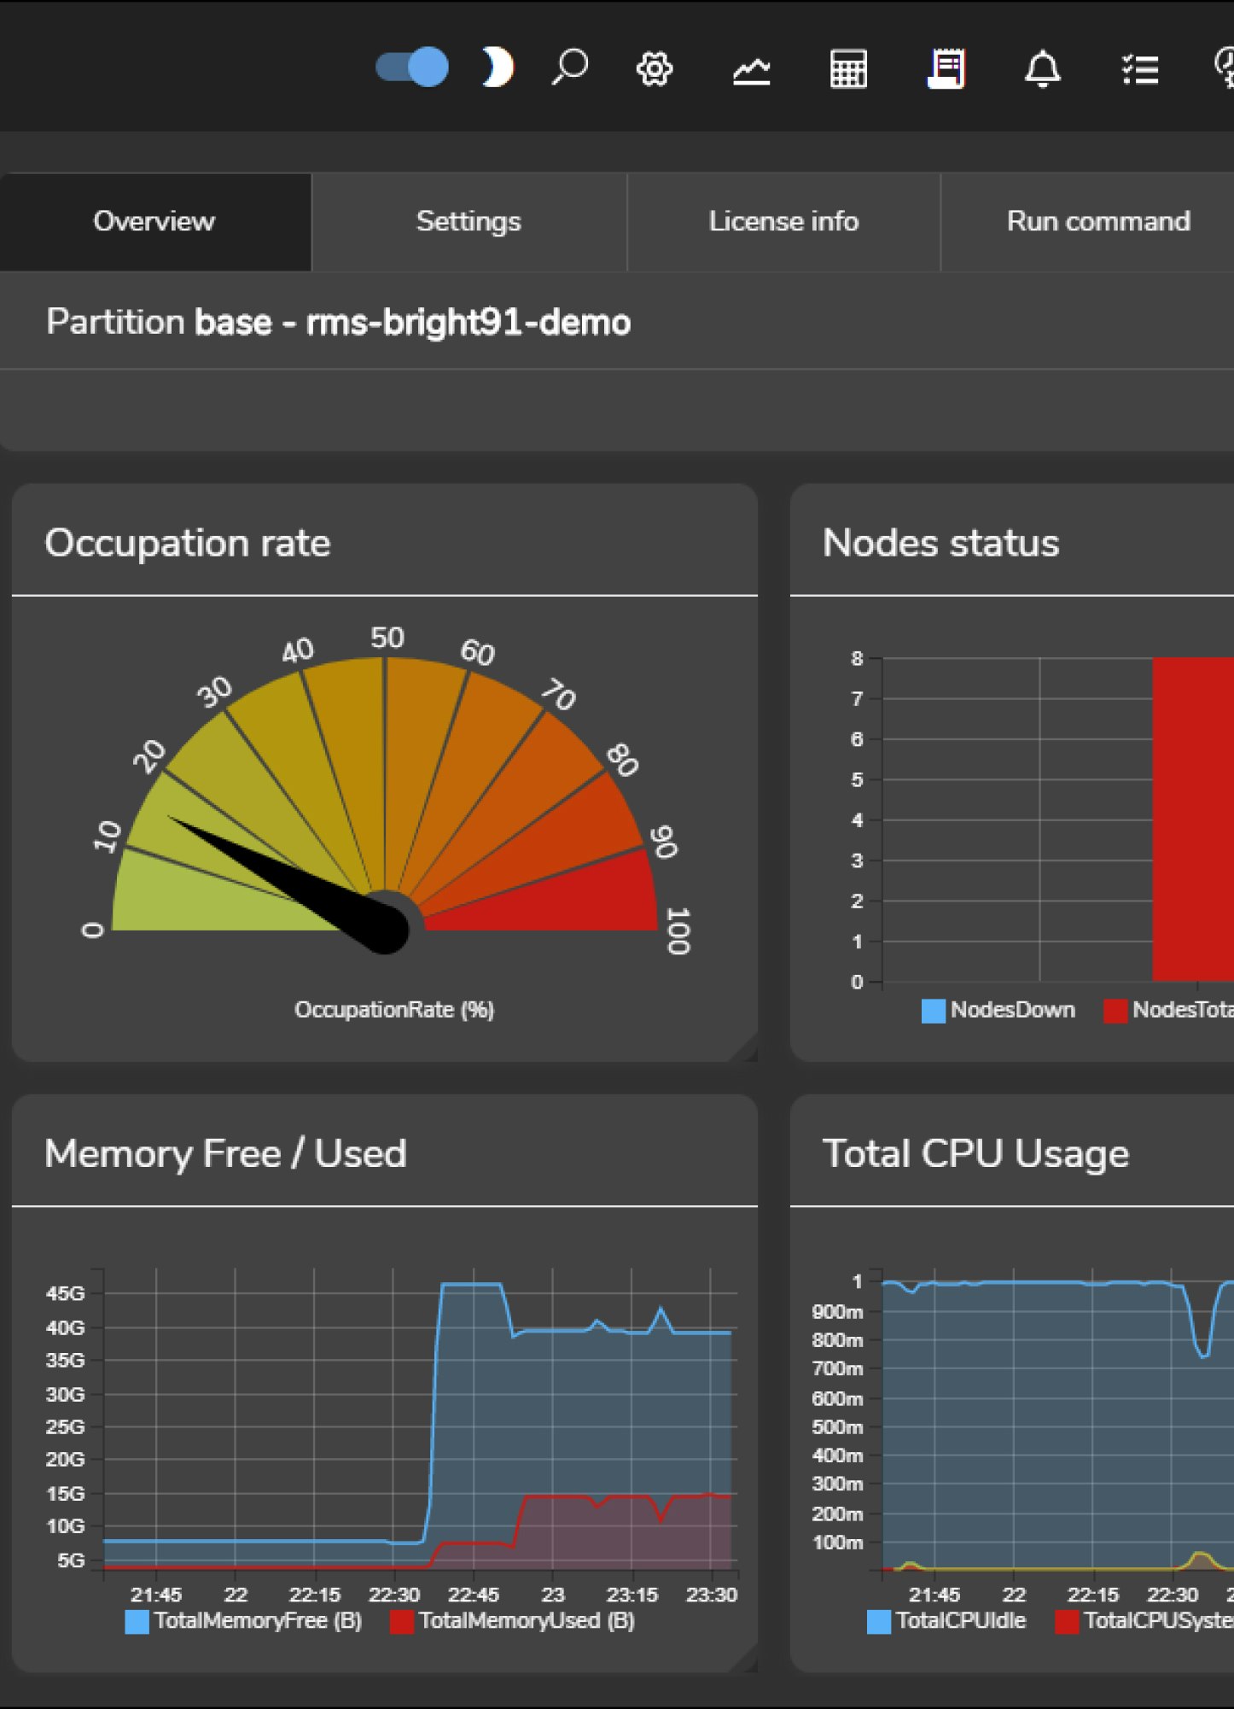
Task: Open settings via the gear icon
Action: tap(655, 69)
